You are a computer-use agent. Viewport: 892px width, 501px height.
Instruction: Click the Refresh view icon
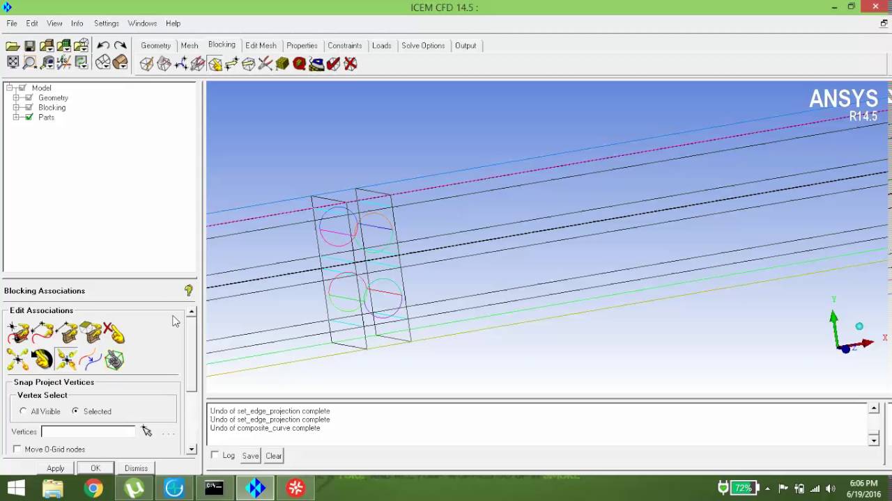(82, 63)
